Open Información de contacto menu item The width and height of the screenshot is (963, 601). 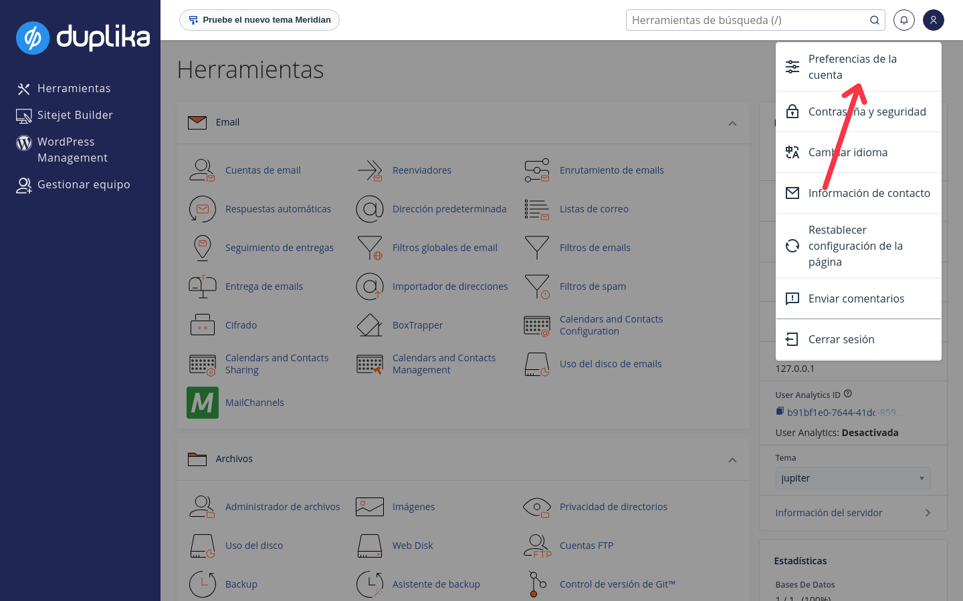pos(859,193)
